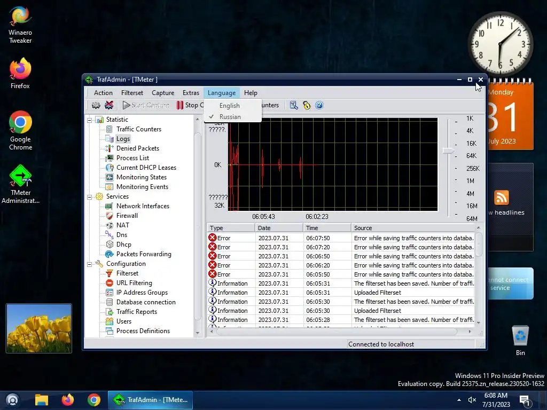Image resolution: width=547 pixels, height=410 pixels.
Task: Sort log by Time column header
Action: (327, 228)
